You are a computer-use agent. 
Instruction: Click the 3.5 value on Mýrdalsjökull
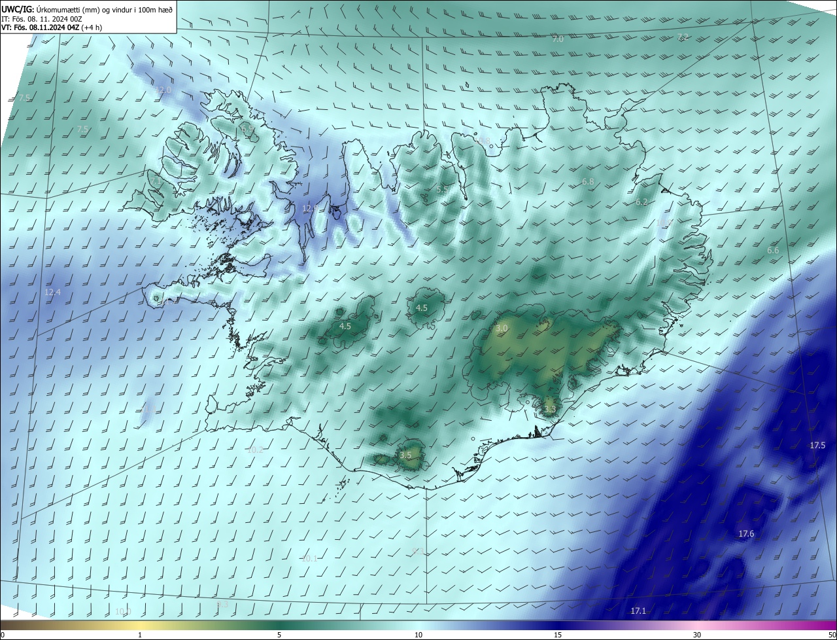(406, 455)
